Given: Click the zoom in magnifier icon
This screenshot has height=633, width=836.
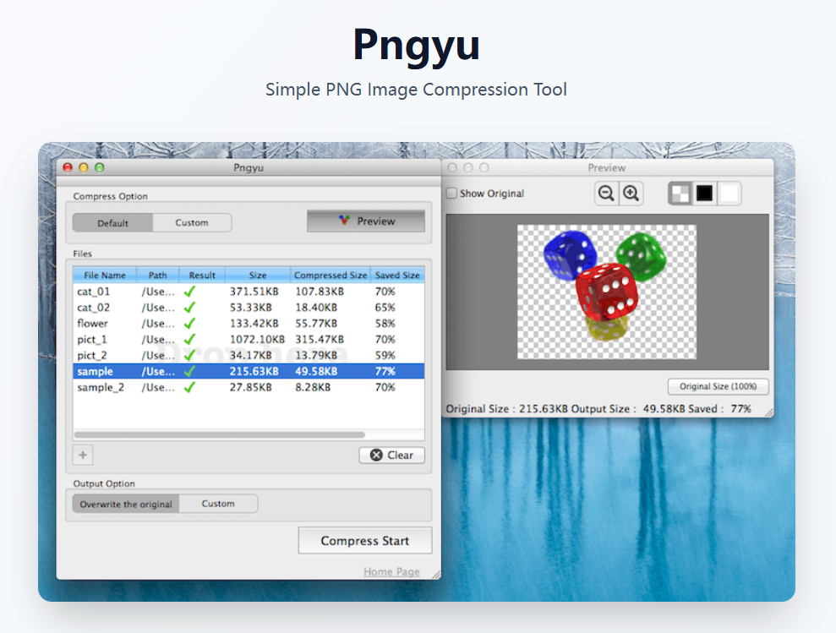Looking at the screenshot, I should tap(630, 193).
